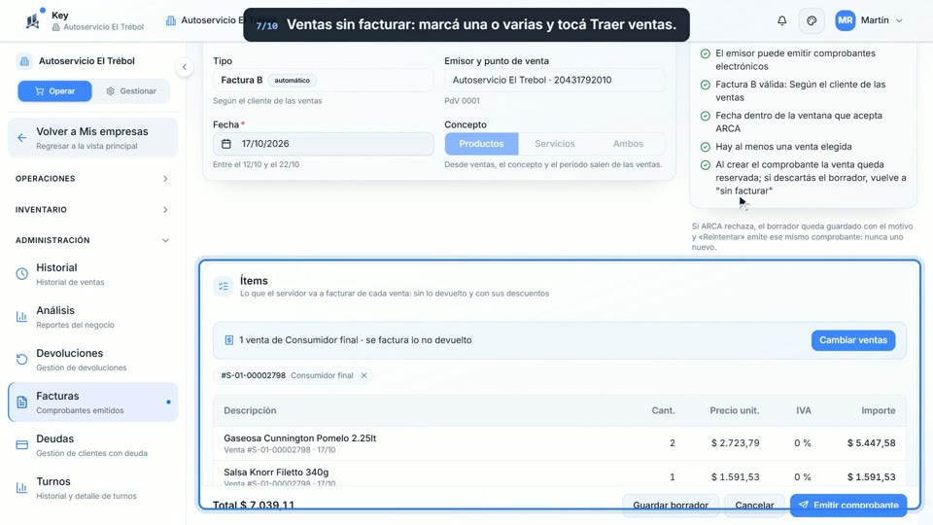This screenshot has width=933, height=525.
Task: Remove sale #S-01-00002798 chip with X
Action: (x=364, y=375)
